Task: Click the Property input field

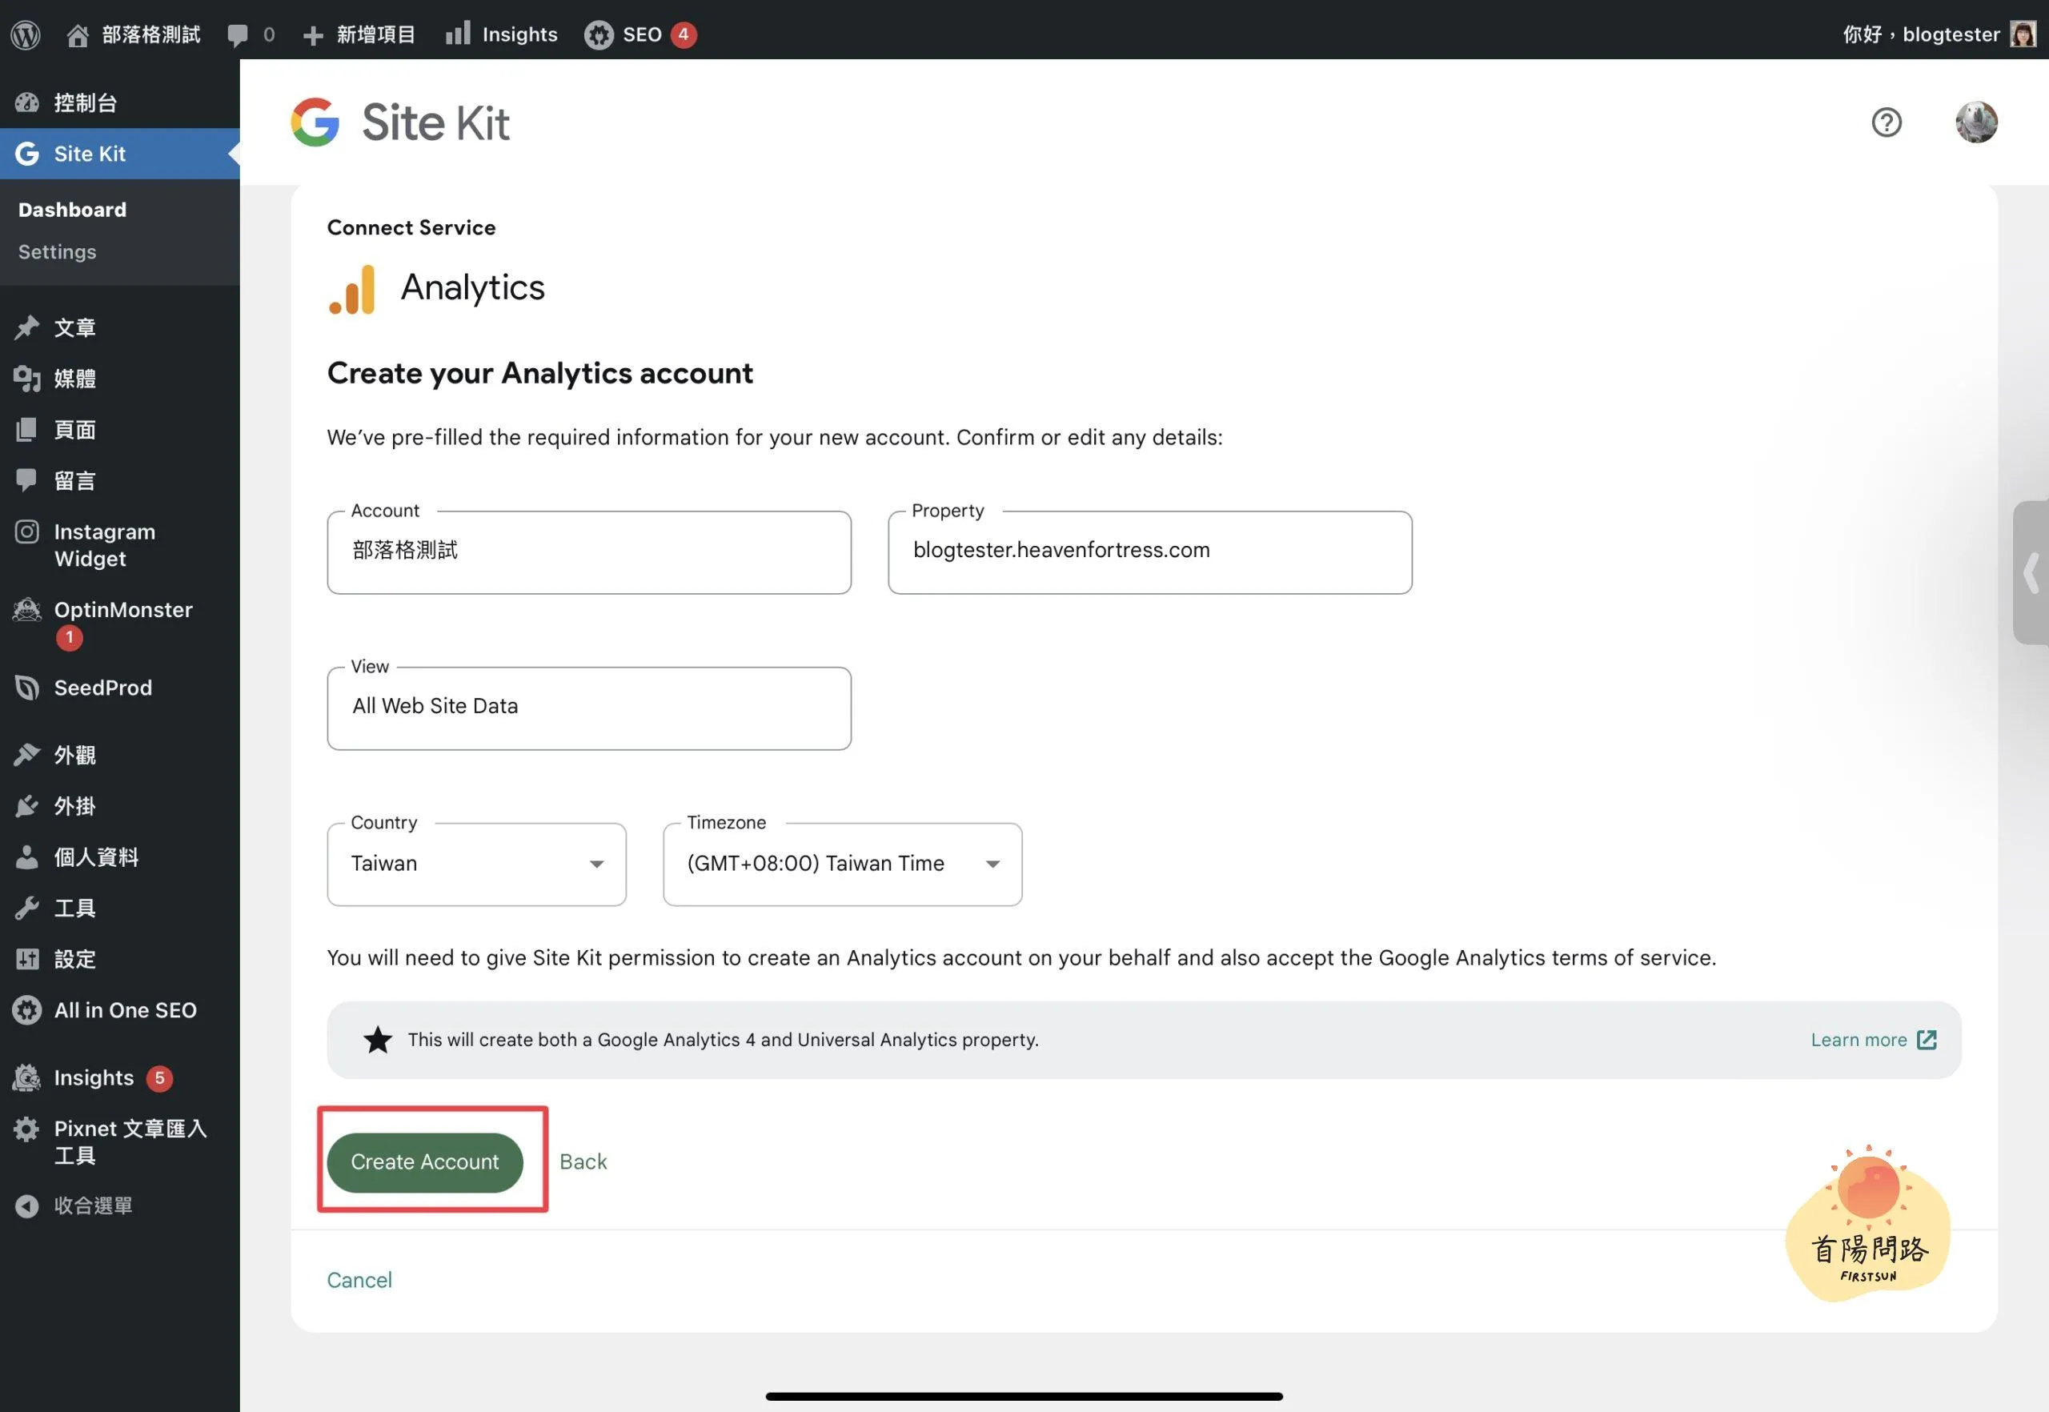Action: point(1149,552)
